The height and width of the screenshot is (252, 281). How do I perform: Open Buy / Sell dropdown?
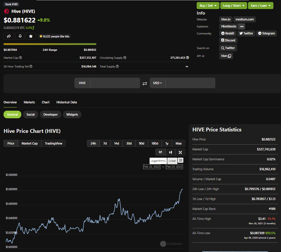208,6
